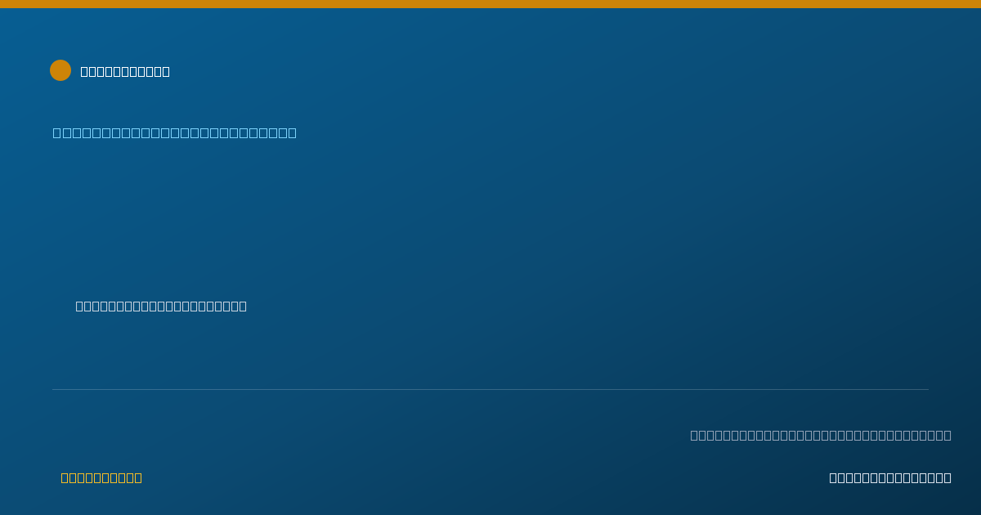Click the orange bar across the top
The height and width of the screenshot is (515, 981).
tap(490, 4)
